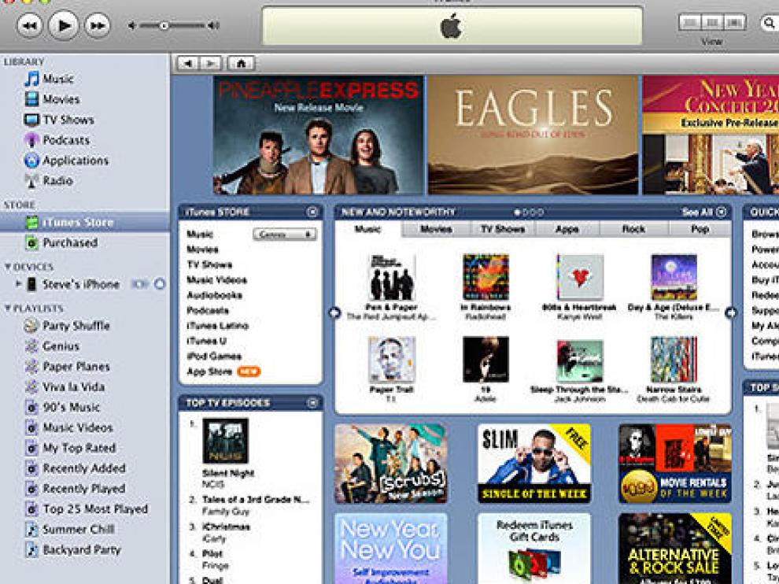Viewport: 779px width, 584px height.
Task: Open Backyard Party playlist
Action: 72,549
